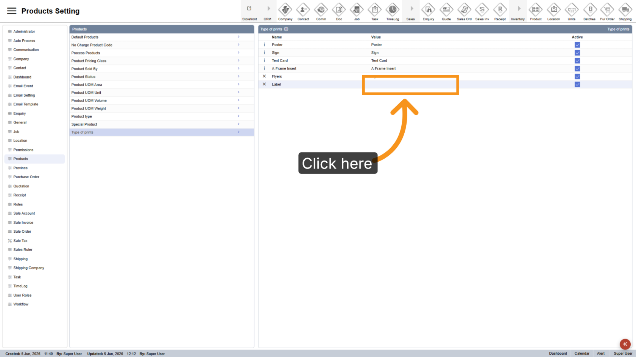The width and height of the screenshot is (636, 357).
Task: Expand No Charge Product Code chevron
Action: [238, 45]
